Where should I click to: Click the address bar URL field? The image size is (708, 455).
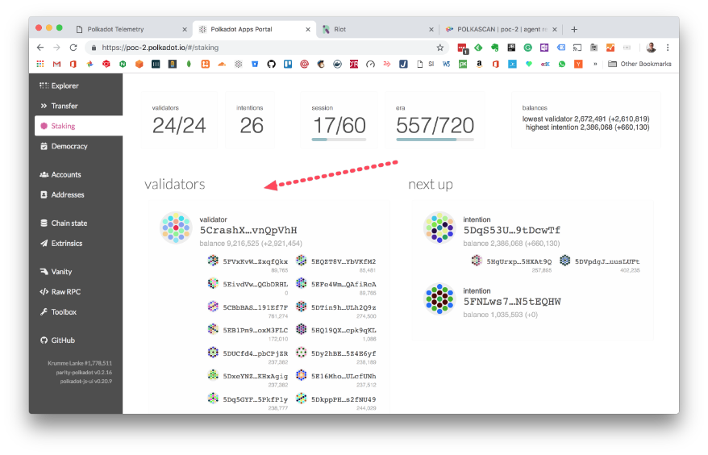coord(266,48)
